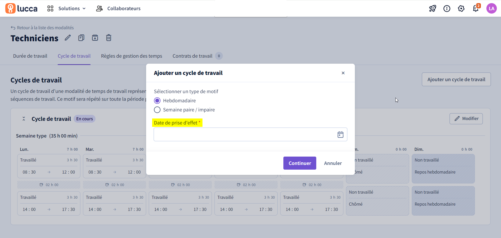
Task: Open Règles de gestion des temps tab
Action: pyautogui.click(x=132, y=56)
